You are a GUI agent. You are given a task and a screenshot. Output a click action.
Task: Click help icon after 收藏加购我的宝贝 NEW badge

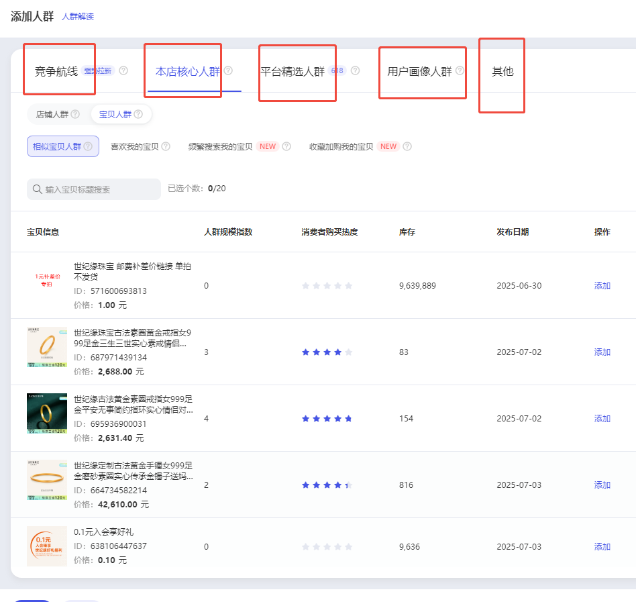click(x=407, y=146)
